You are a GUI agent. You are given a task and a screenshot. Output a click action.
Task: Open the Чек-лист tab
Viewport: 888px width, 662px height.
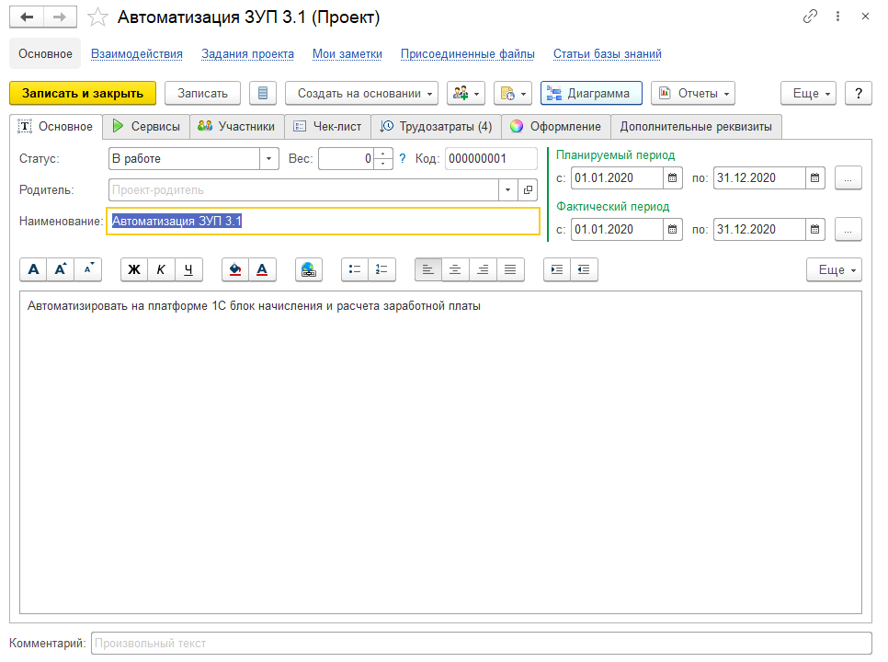click(327, 126)
